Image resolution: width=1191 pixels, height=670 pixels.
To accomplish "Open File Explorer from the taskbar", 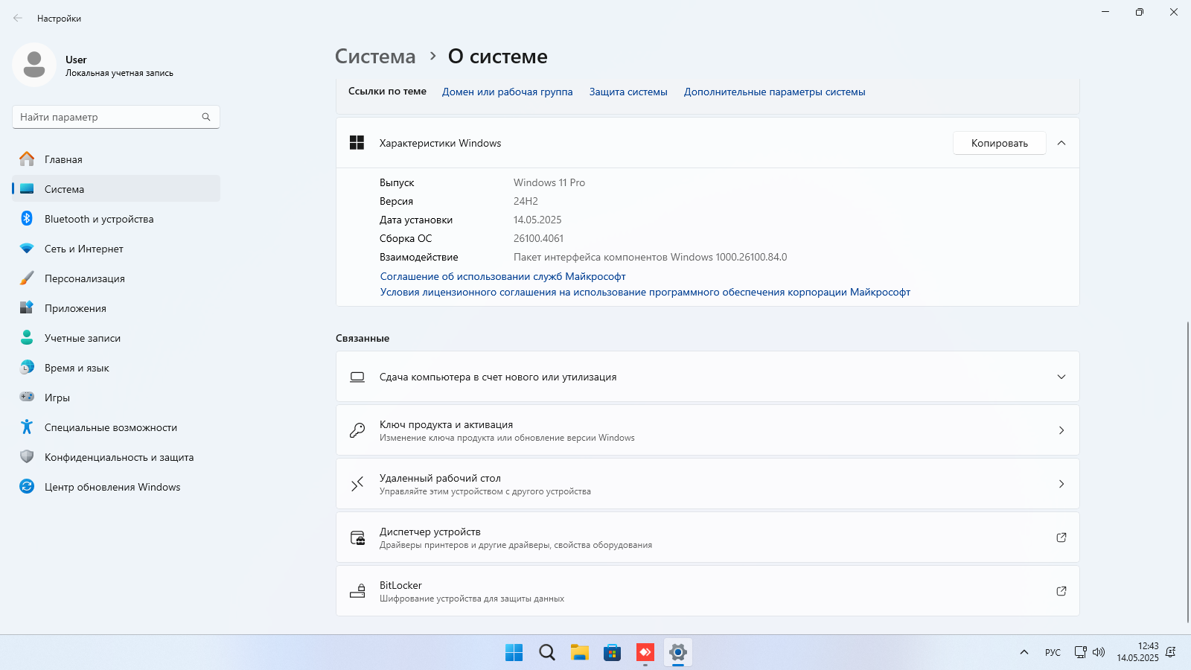I will (579, 653).
